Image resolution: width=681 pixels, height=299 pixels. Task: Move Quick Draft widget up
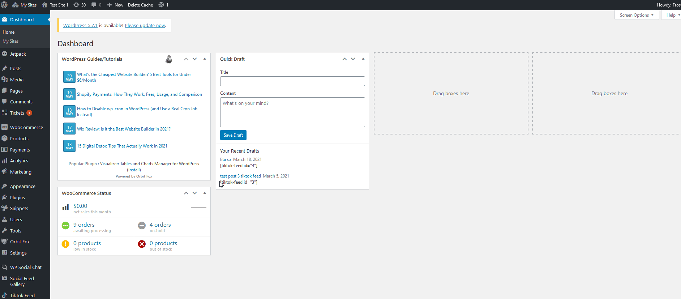point(344,59)
